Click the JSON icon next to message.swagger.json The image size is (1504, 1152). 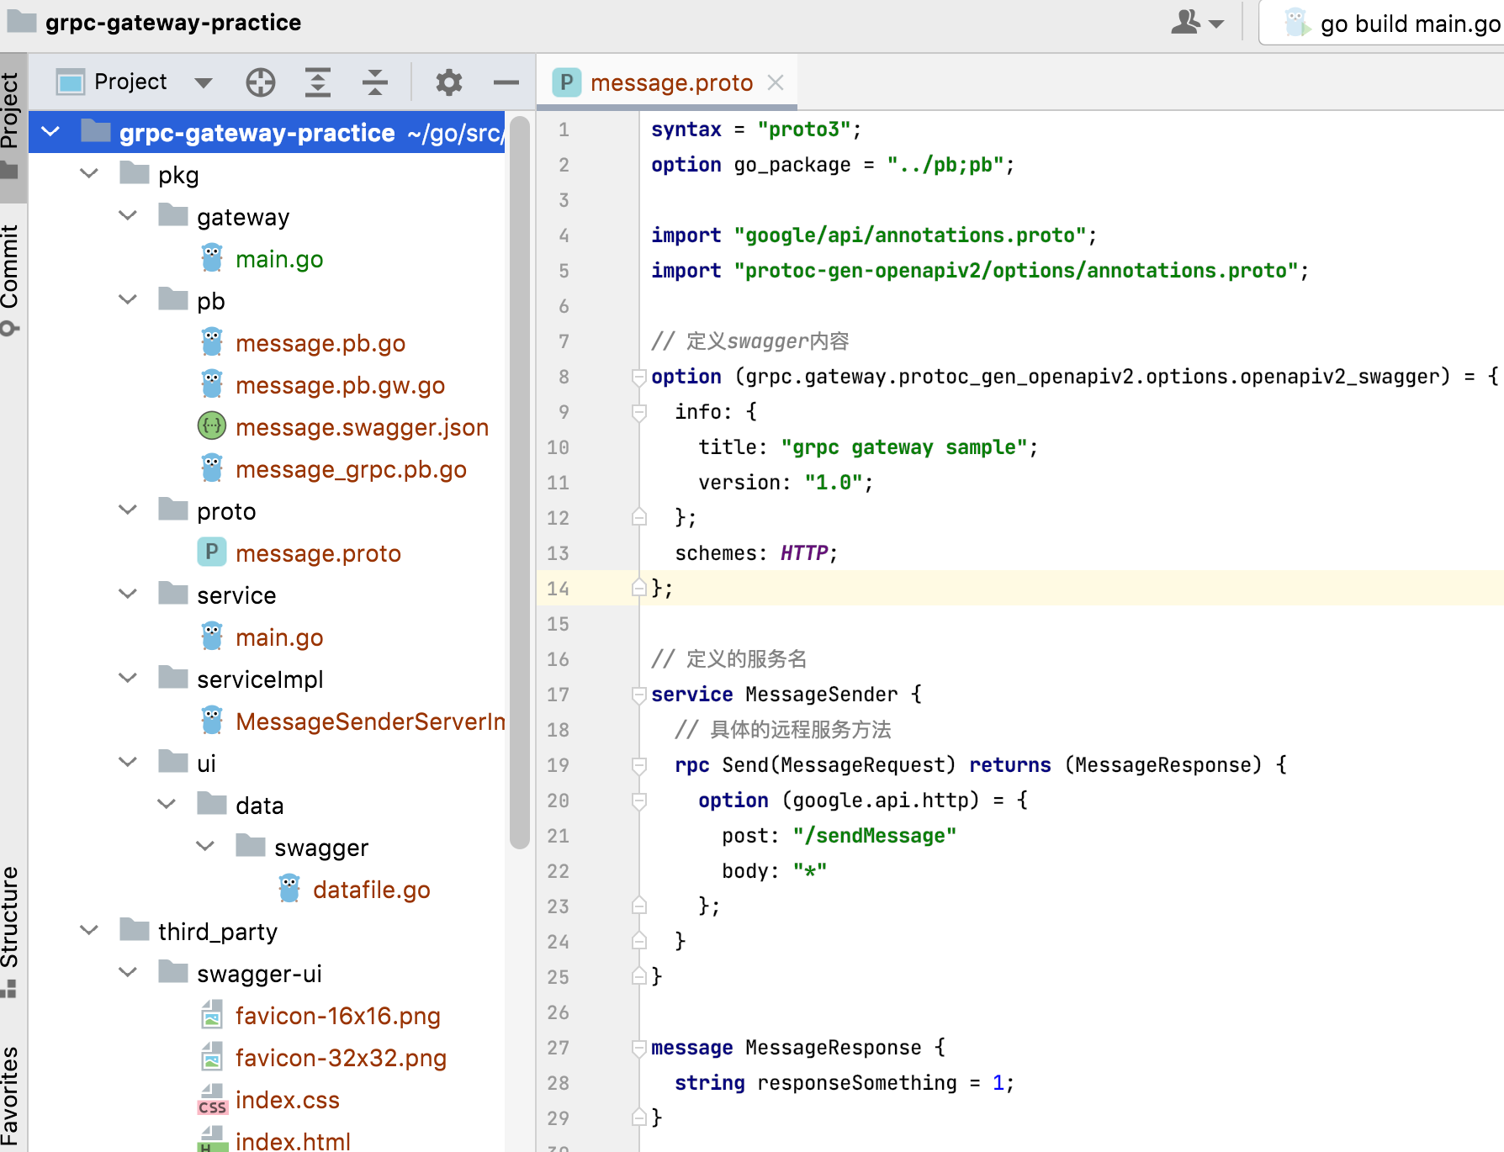pyautogui.click(x=211, y=426)
